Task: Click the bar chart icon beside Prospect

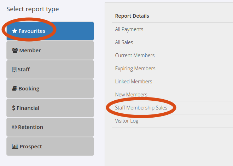Action: [x=15, y=147]
